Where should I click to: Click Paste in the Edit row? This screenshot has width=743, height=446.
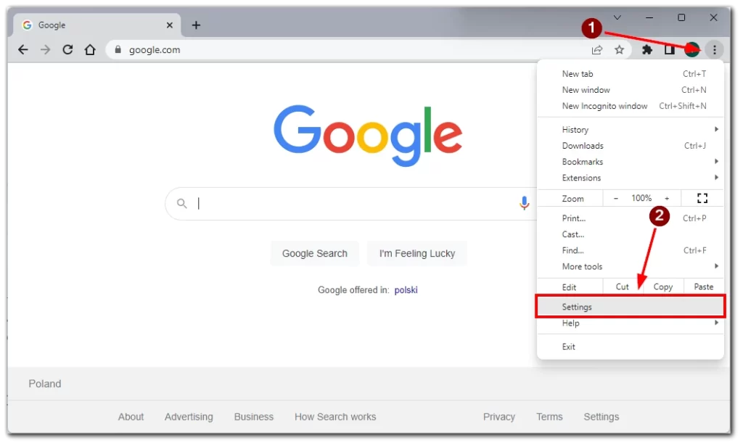[x=704, y=287]
